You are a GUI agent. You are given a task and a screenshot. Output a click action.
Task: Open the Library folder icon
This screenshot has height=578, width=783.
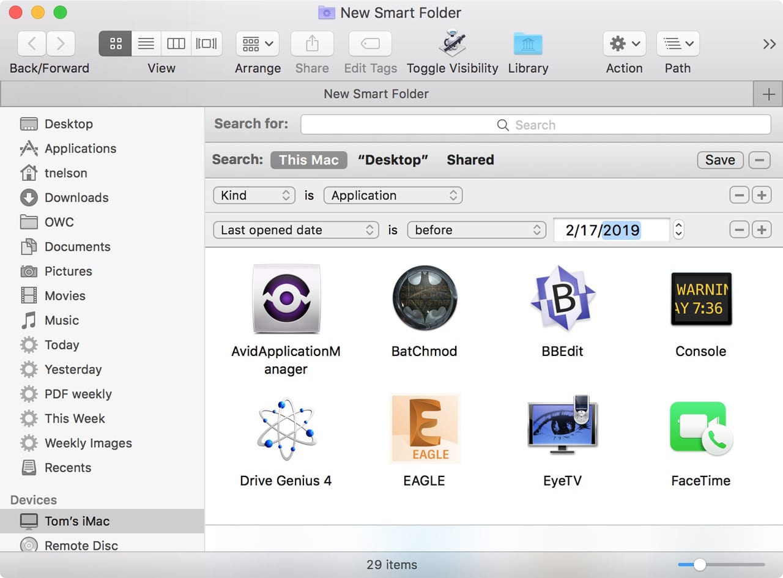tap(528, 44)
